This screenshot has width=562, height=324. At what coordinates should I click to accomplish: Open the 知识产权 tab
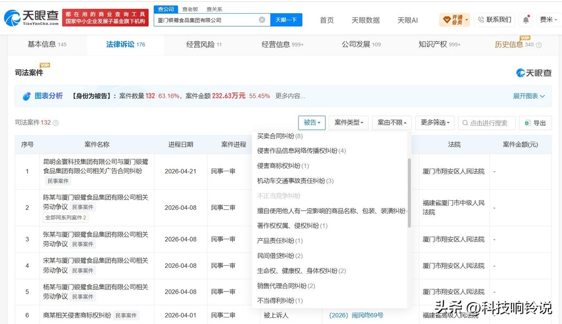pyautogui.click(x=440, y=44)
